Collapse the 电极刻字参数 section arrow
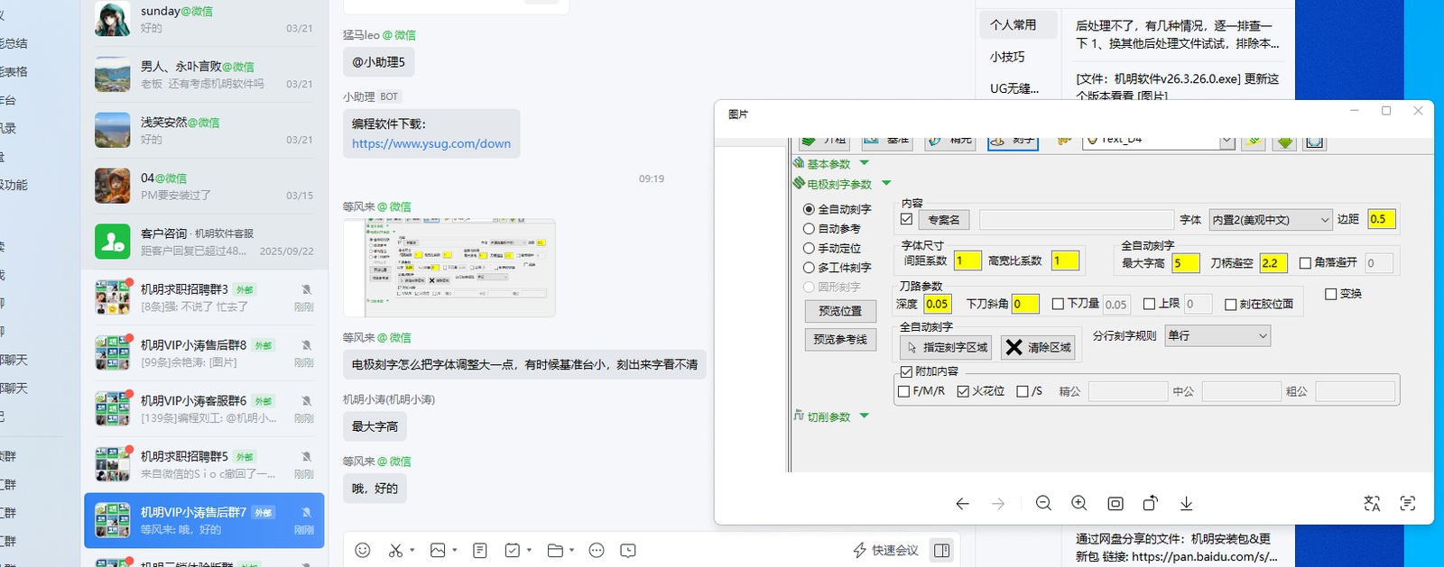Screen dimensions: 1444x567 [886, 183]
